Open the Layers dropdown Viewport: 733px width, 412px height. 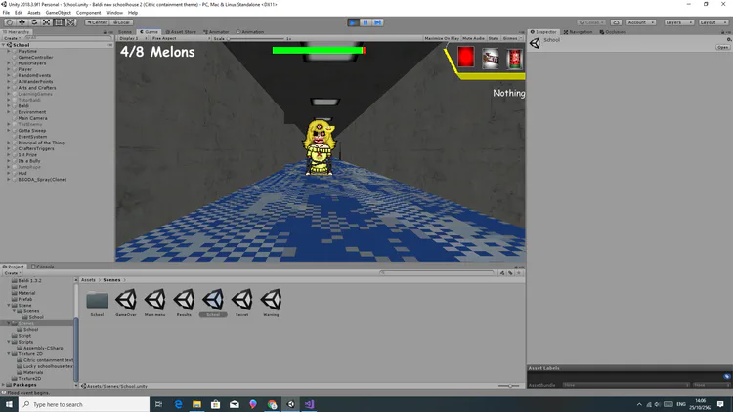pos(679,22)
